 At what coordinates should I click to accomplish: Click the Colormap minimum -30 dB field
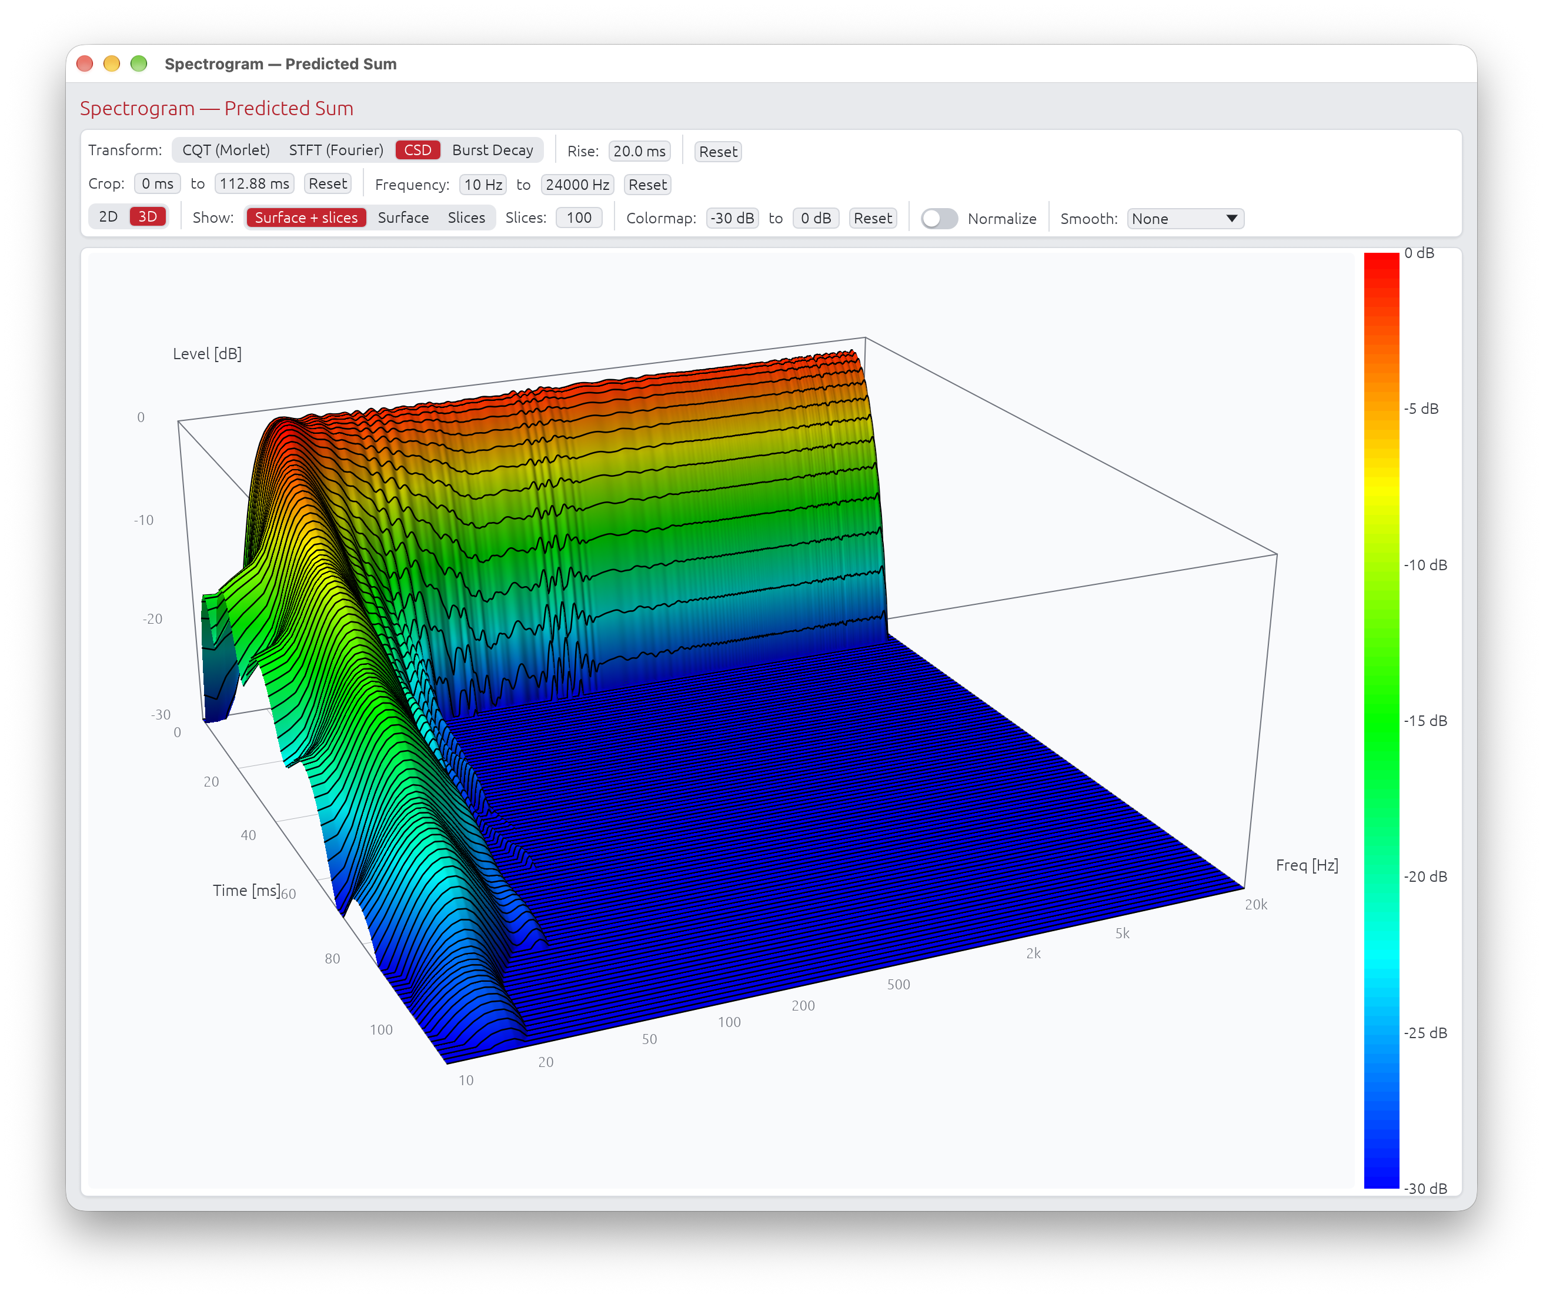(x=732, y=219)
